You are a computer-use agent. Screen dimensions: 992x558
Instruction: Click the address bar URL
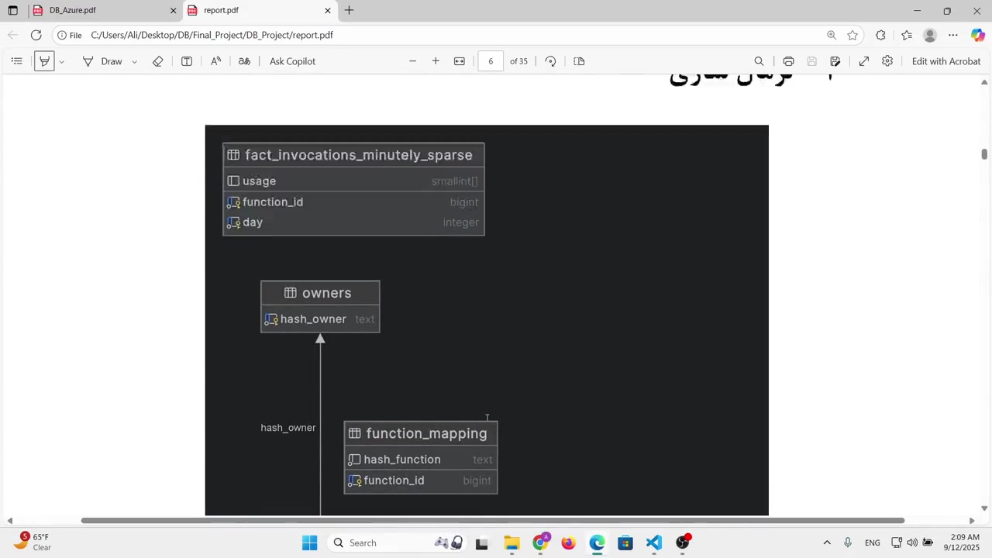click(212, 35)
